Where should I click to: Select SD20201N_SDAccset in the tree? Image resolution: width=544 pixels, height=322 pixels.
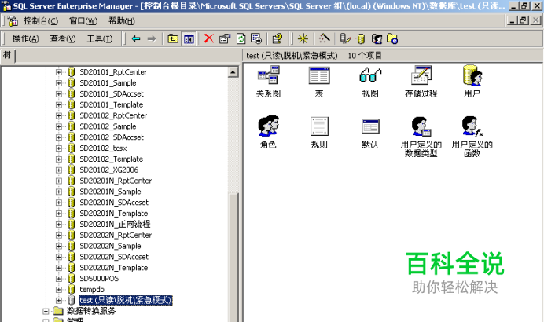coord(114,203)
